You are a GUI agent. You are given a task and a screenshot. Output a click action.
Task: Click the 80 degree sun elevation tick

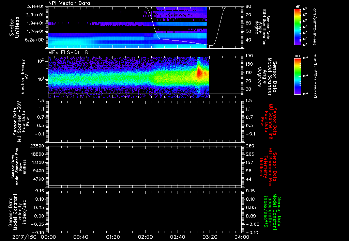(248, 6)
